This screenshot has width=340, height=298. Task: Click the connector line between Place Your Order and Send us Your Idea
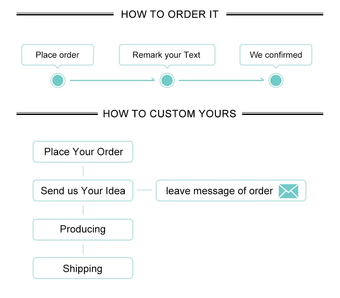pyautogui.click(x=83, y=171)
